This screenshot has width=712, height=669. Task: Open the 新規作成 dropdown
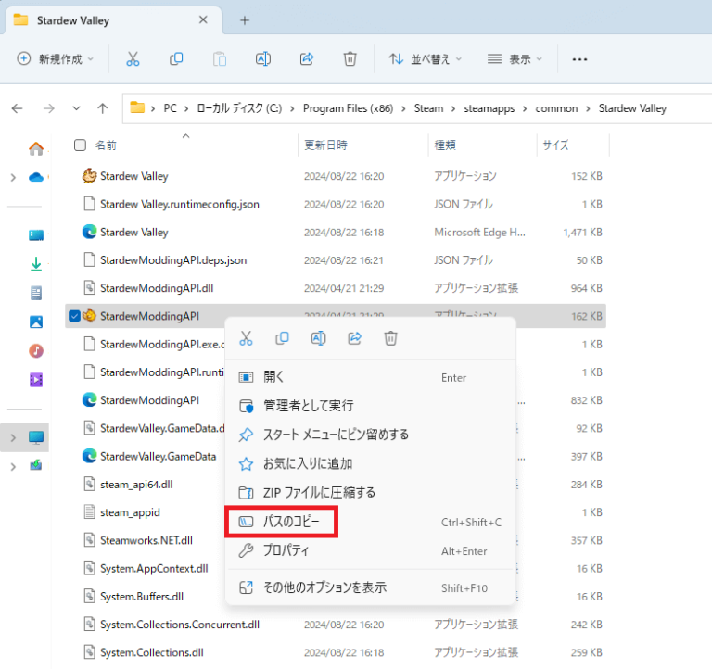click(56, 58)
